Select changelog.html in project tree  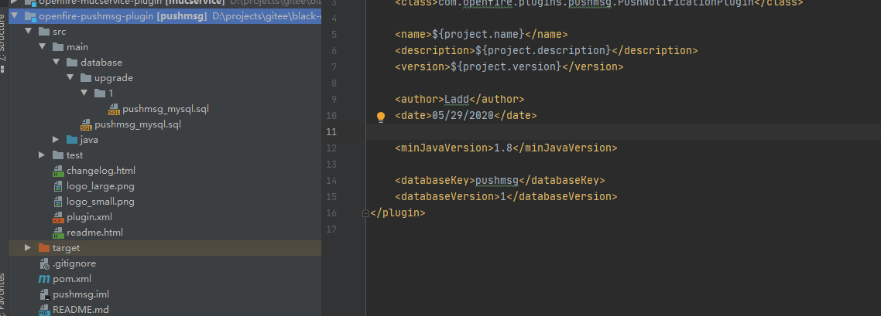point(101,171)
